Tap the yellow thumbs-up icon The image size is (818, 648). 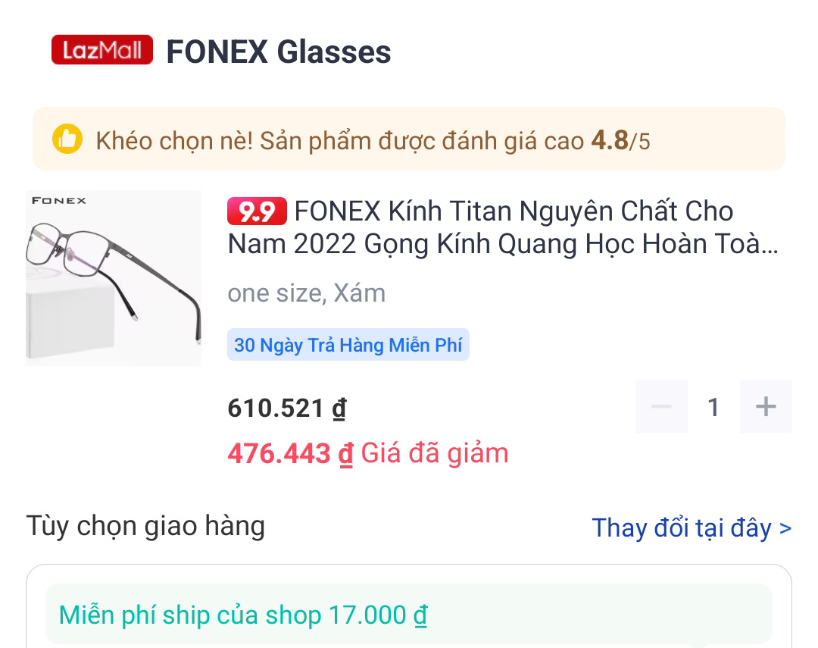coord(67,139)
